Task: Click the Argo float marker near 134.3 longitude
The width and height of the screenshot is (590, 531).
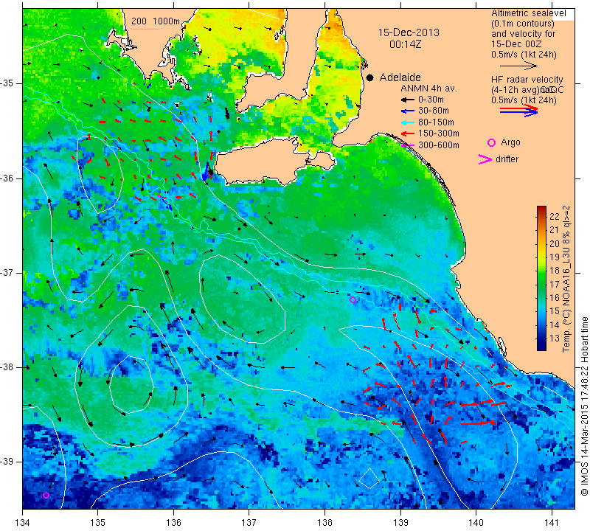Action: [46, 496]
